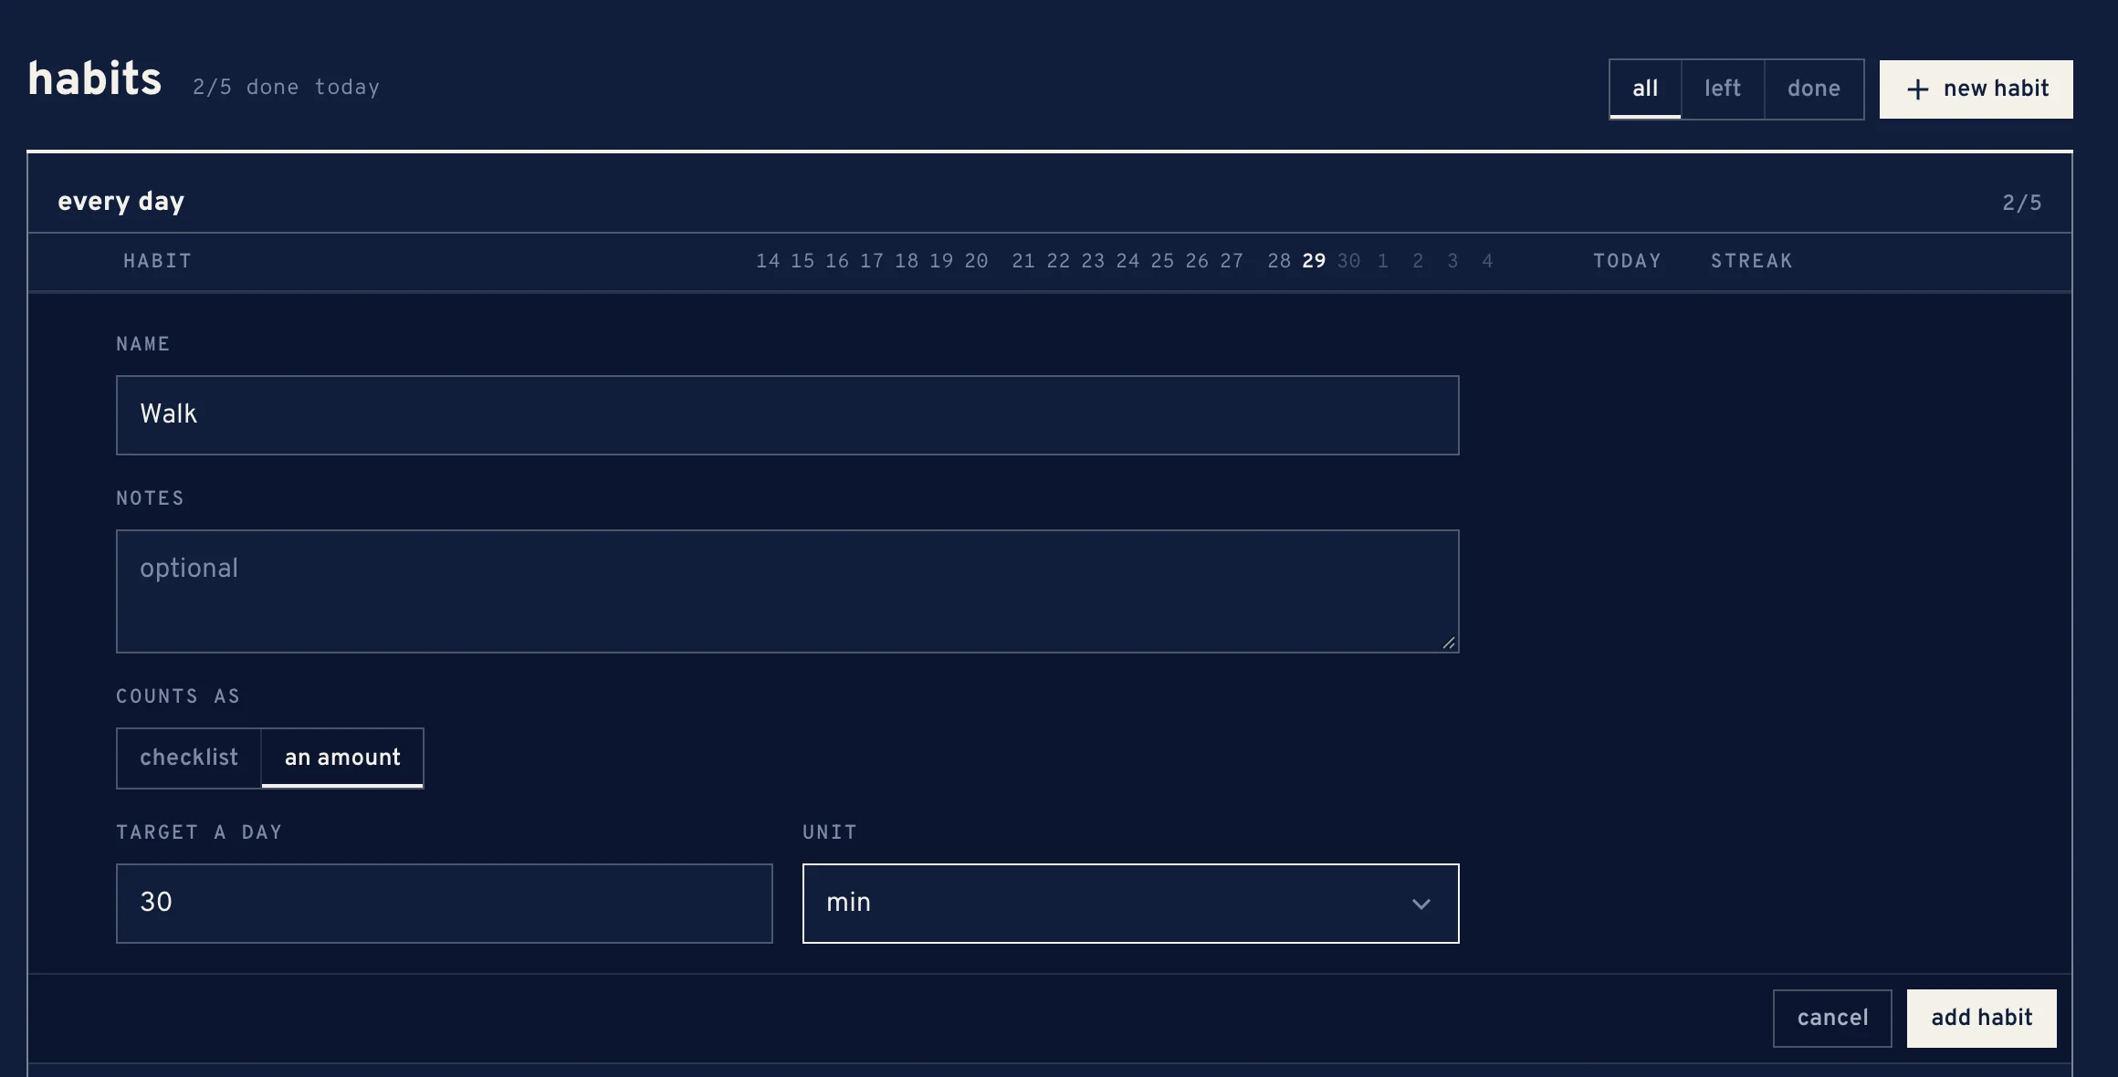
Task: Switch to the 'left' filter tab
Action: 1723,89
